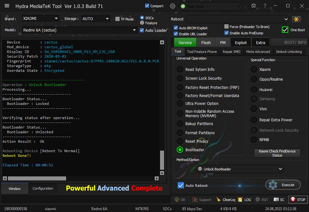This screenshot has width=309, height=212.
Task: Enable the TP Mode checkbox
Action: (117, 19)
